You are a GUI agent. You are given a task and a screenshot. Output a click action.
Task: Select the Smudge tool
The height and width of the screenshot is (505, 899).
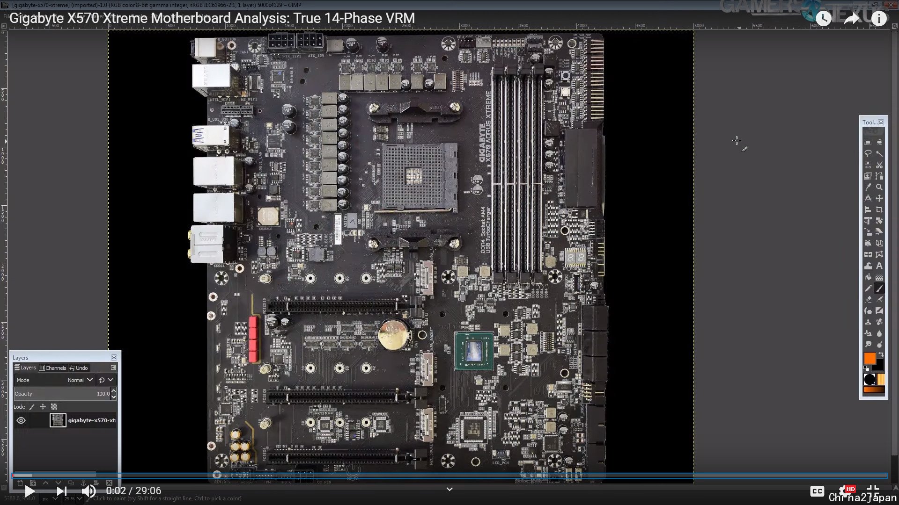click(x=868, y=344)
